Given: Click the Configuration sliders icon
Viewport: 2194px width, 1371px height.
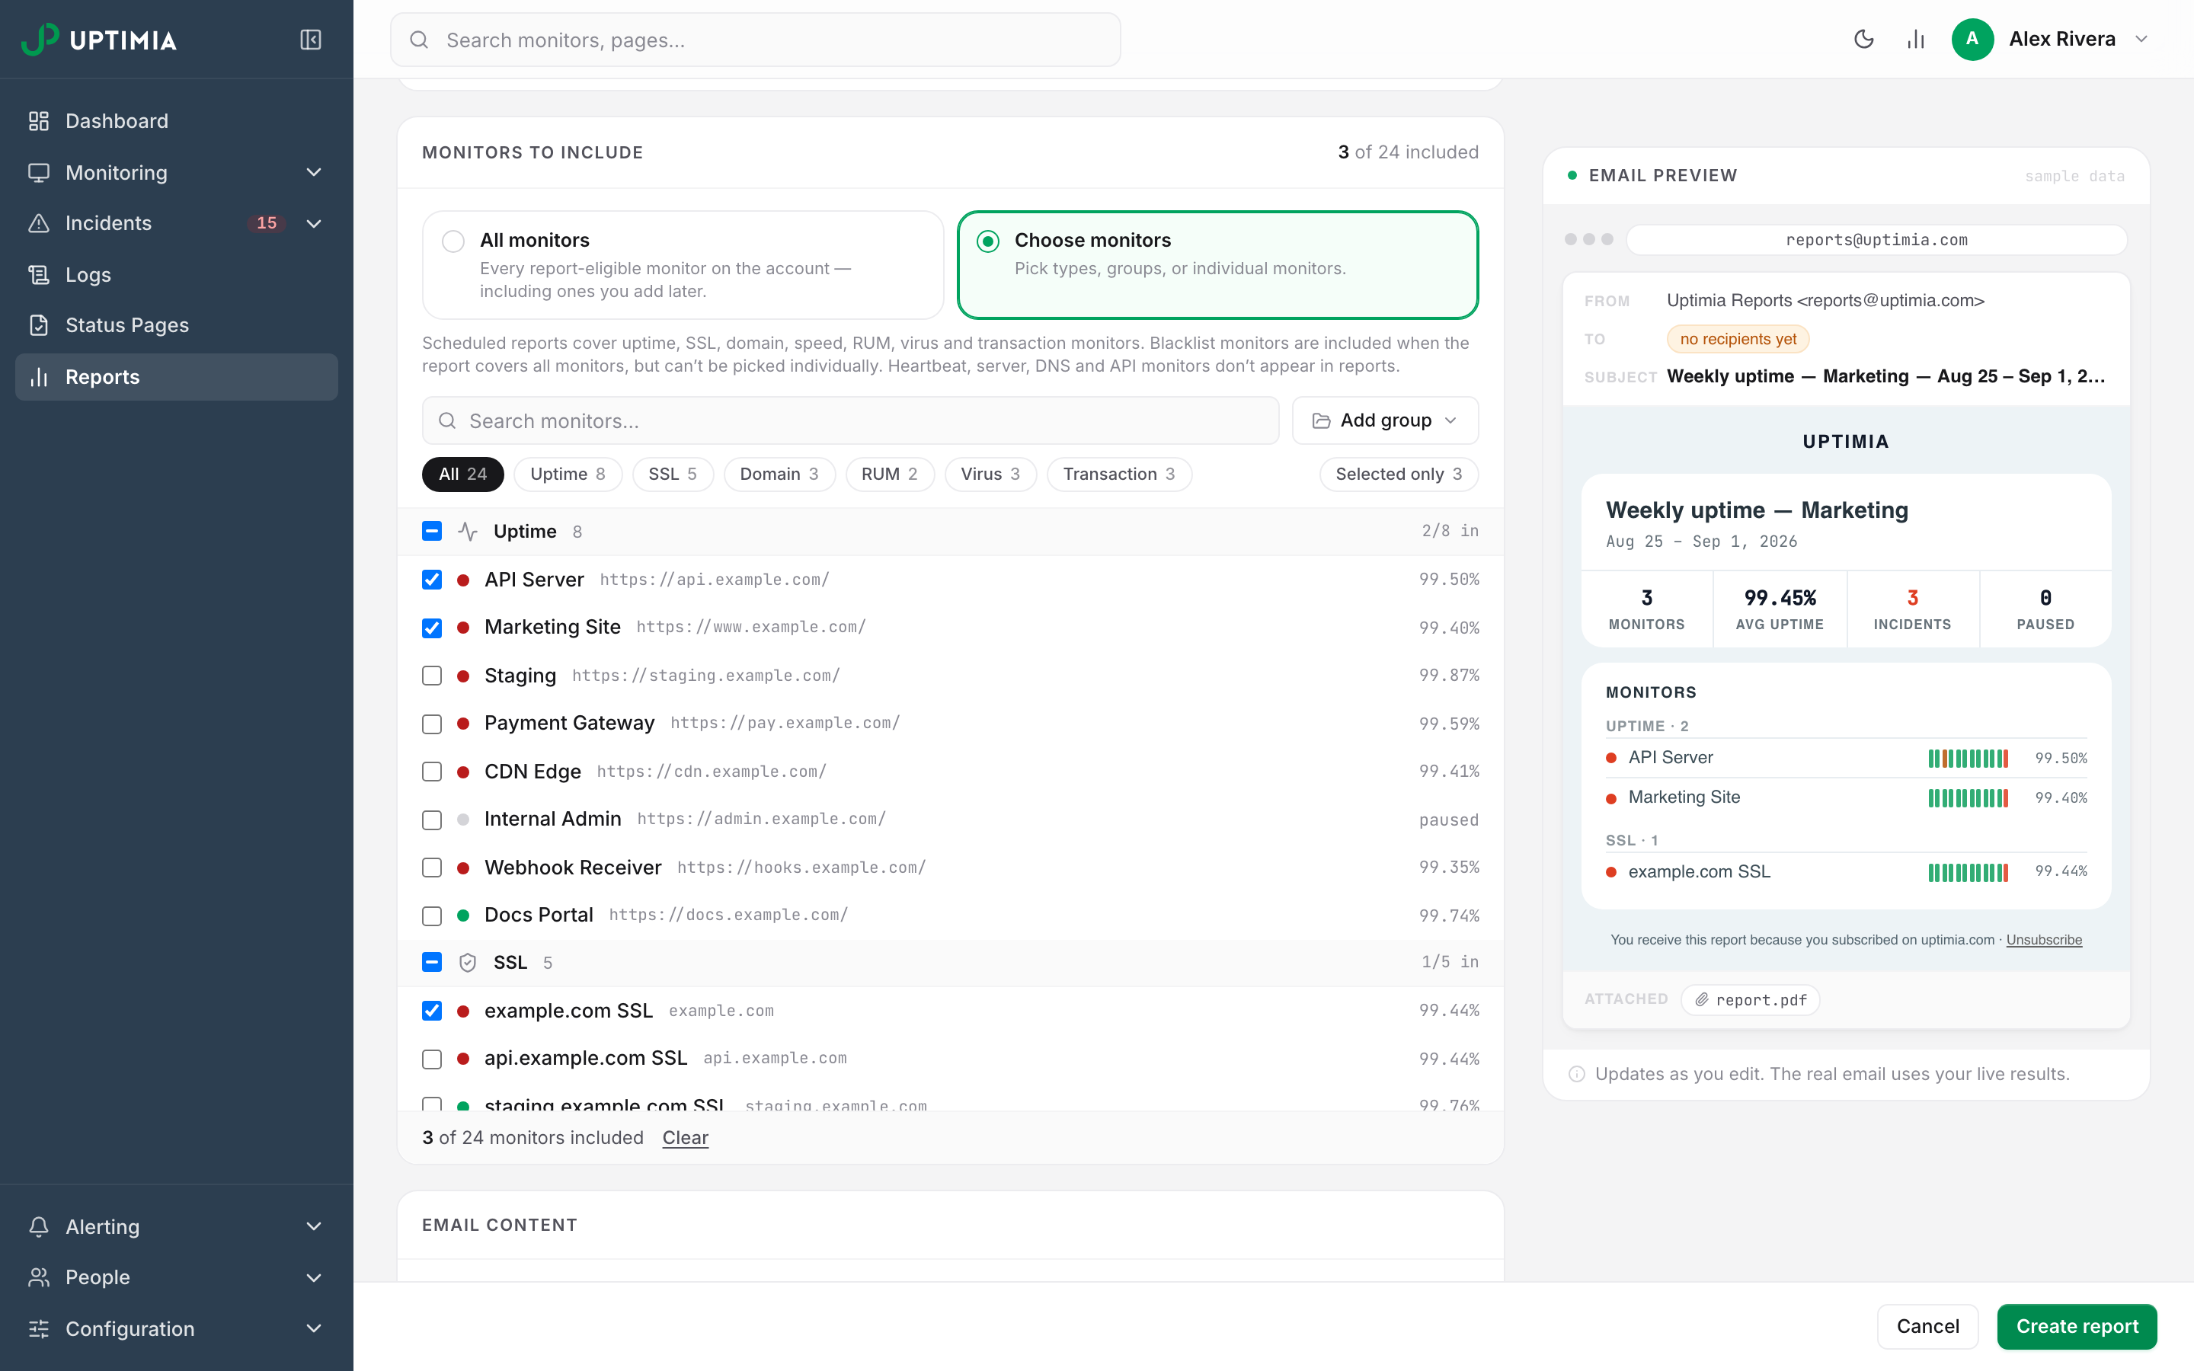Looking at the screenshot, I should click(x=38, y=1328).
